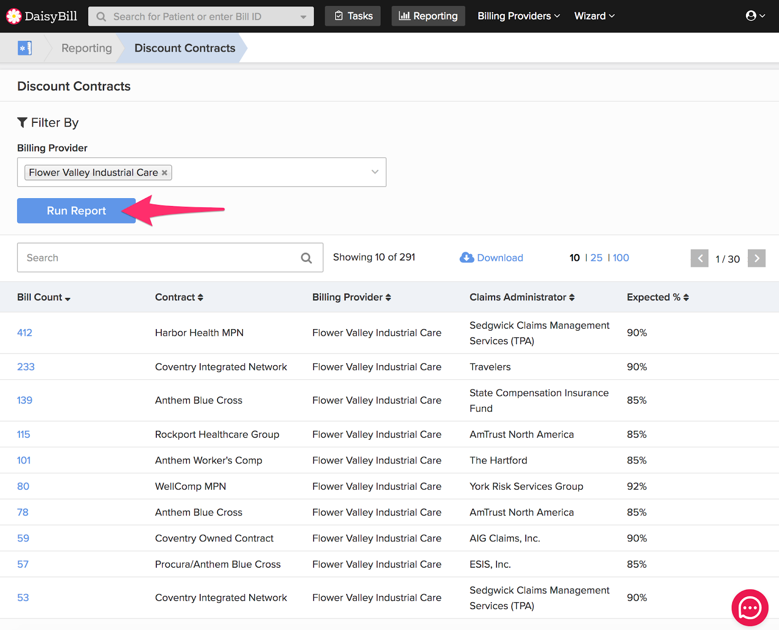Open the Tasks page

[x=353, y=16]
